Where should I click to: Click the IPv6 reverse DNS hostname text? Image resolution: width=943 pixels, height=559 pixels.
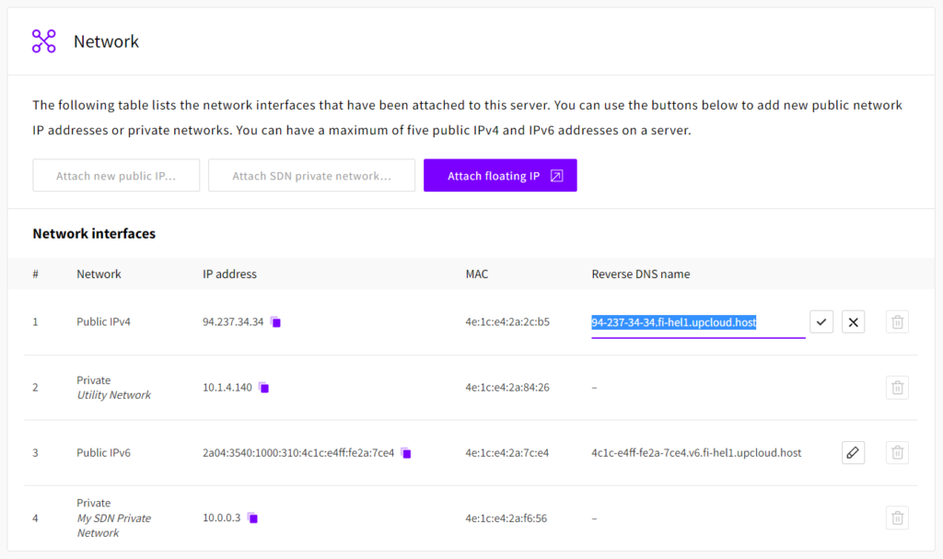(696, 453)
